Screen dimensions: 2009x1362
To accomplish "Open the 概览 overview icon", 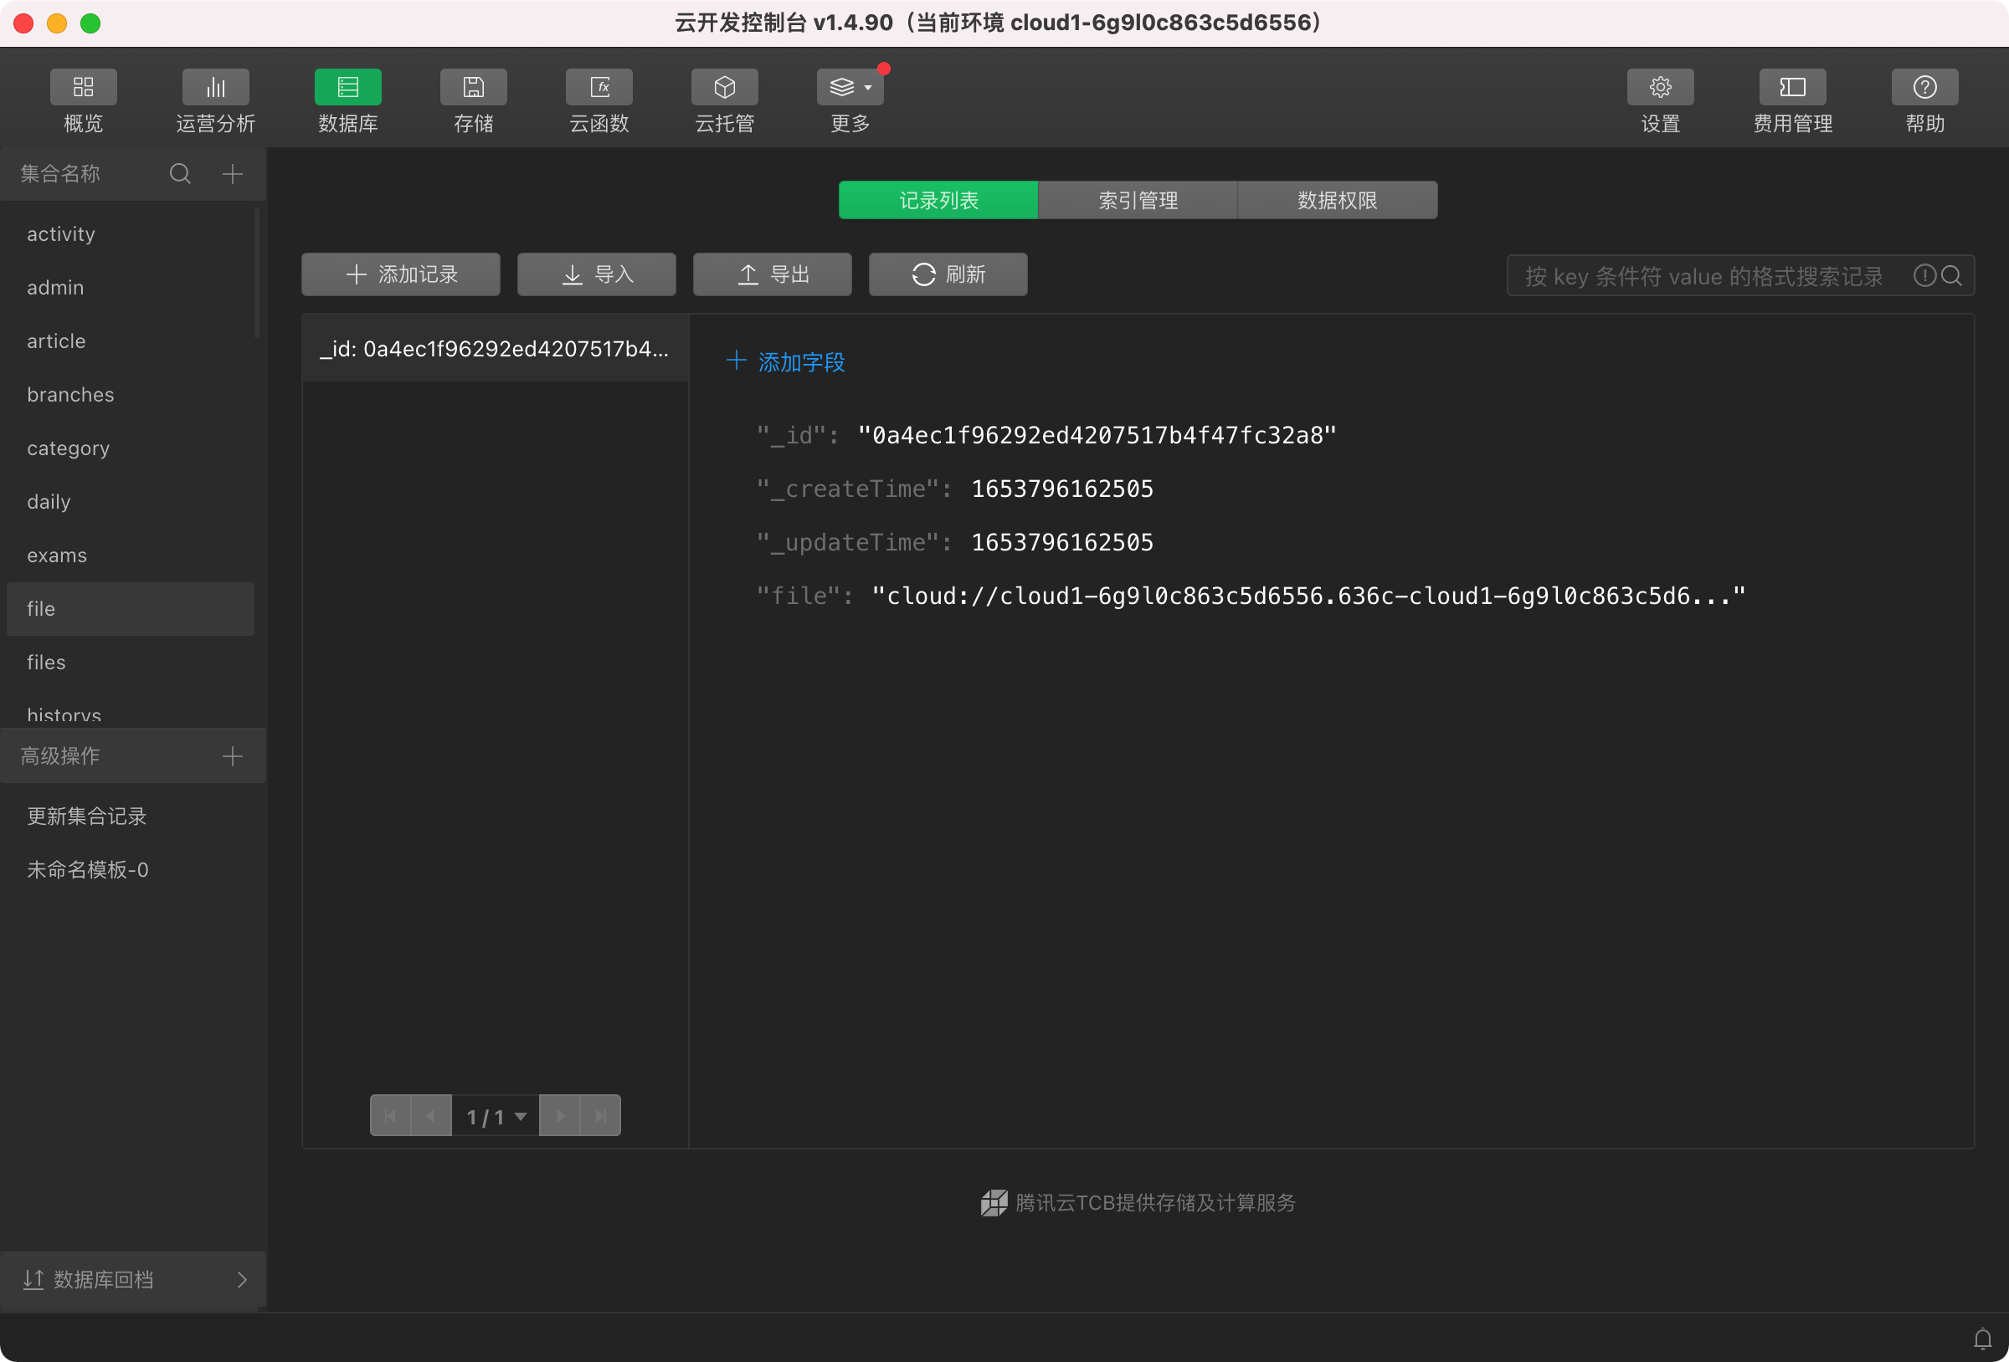I will (83, 87).
